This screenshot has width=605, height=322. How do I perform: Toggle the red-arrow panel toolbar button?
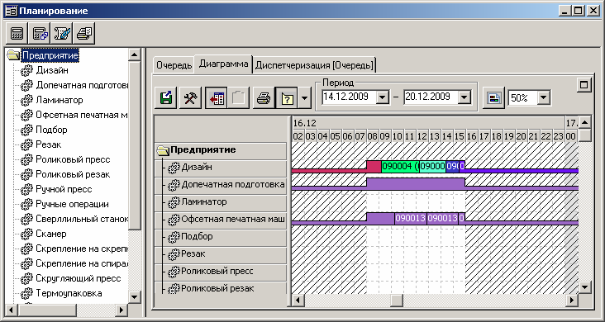tap(216, 97)
